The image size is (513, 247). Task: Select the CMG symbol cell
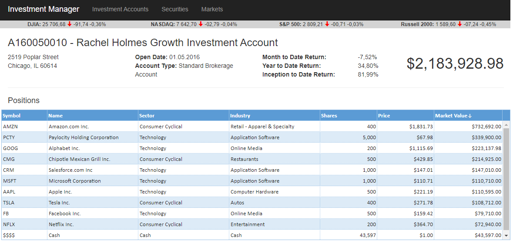click(x=24, y=159)
